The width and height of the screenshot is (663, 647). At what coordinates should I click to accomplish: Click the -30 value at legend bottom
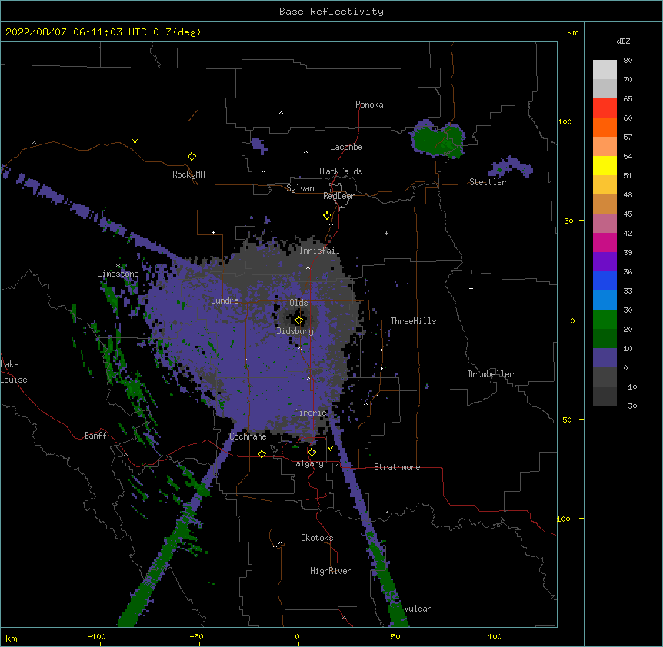pos(630,406)
